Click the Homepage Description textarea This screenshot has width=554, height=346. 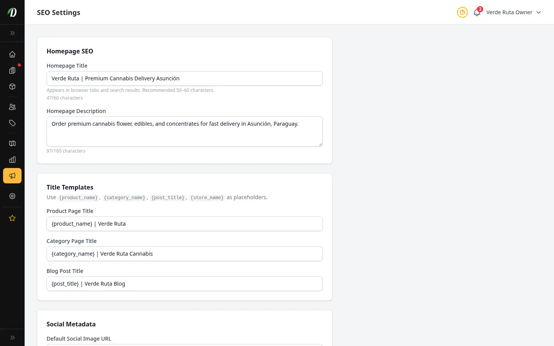(185, 131)
